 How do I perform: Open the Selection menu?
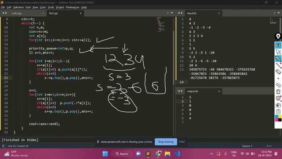pos(19,8)
